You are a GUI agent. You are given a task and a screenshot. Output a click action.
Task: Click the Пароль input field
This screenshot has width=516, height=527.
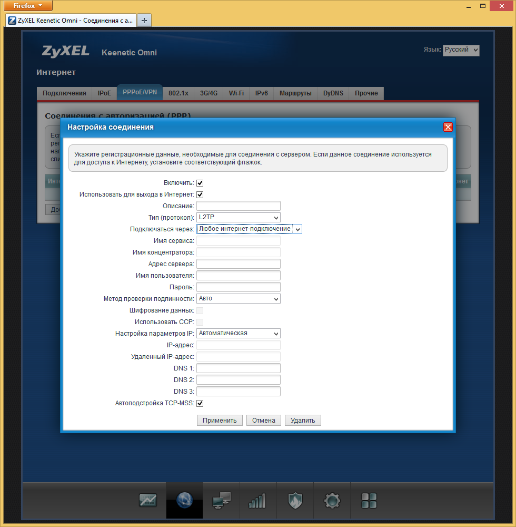pos(239,287)
